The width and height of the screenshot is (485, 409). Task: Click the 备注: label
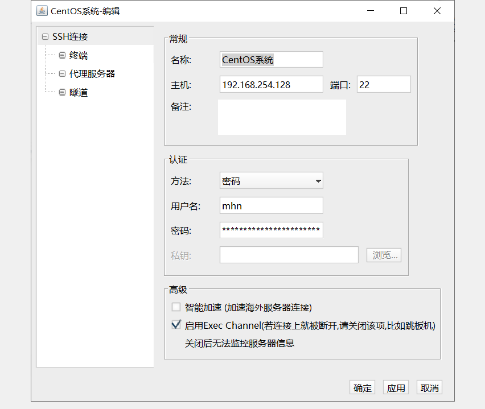[181, 107]
